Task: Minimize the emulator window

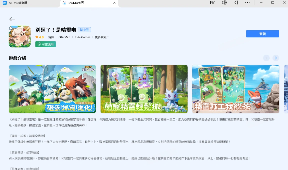Action: point(261,2)
